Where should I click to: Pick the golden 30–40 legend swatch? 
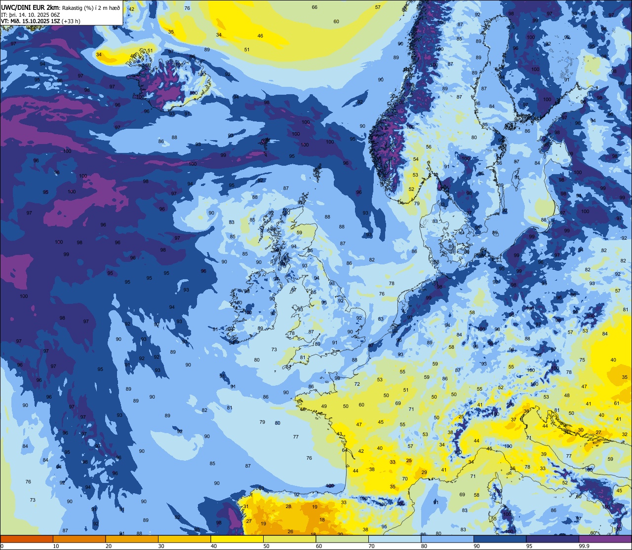(x=184, y=539)
